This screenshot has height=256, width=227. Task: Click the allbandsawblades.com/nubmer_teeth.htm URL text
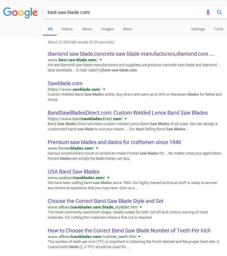click(92, 236)
